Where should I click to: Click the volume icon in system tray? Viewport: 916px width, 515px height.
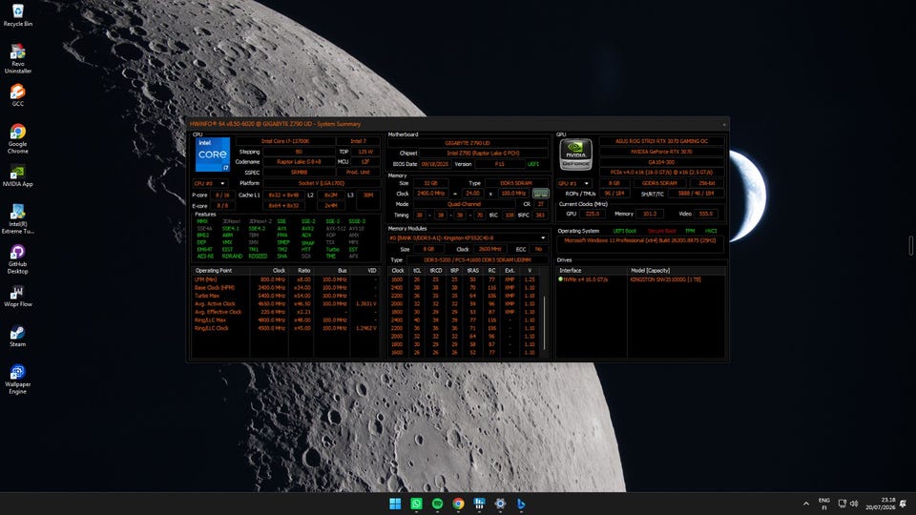[x=854, y=504]
